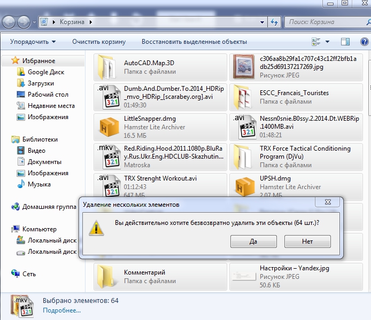Click Очистить корзину in the toolbar
371x320 pixels.
(x=99, y=42)
